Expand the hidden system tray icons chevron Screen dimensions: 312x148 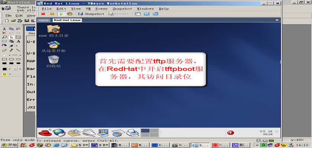(x=257, y=145)
